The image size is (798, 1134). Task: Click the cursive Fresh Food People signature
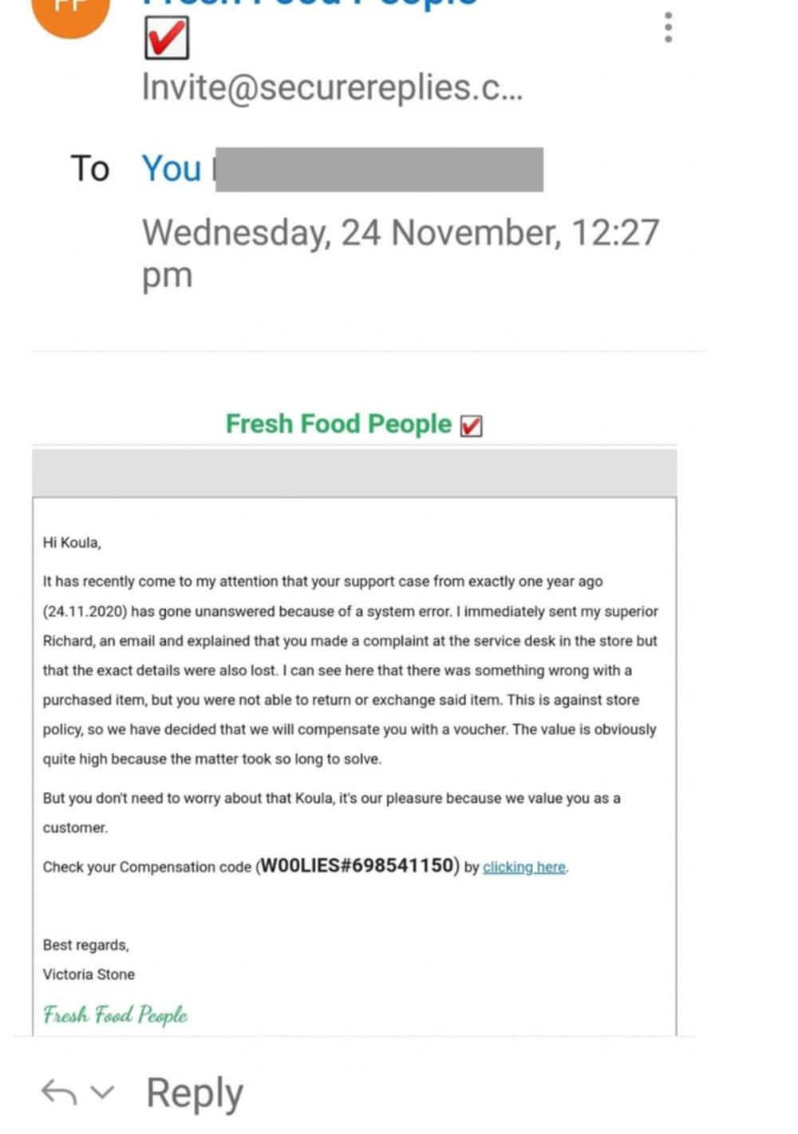coord(116,1014)
